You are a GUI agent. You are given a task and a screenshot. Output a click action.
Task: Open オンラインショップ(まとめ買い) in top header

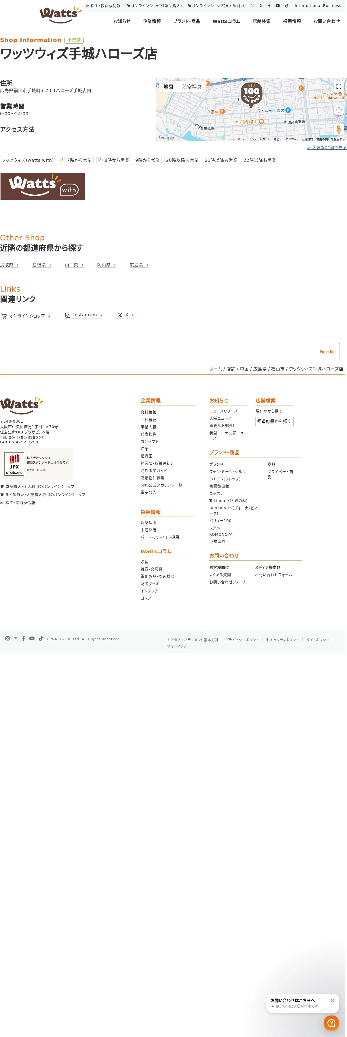[x=217, y=6]
